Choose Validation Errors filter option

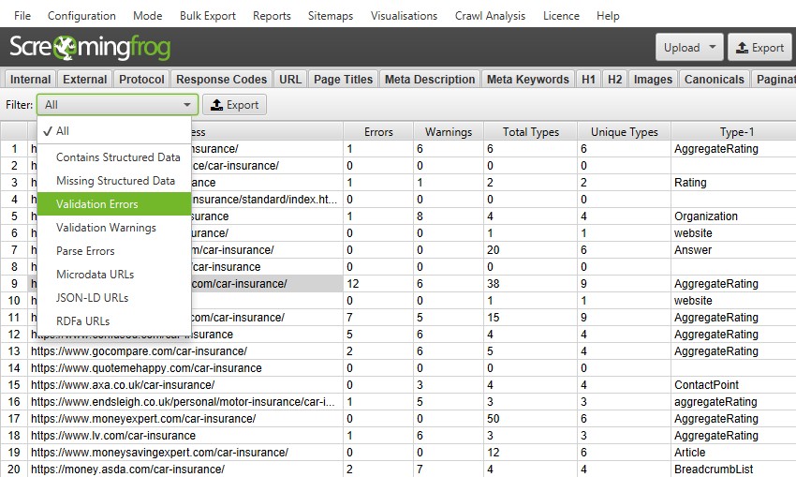[96, 204]
